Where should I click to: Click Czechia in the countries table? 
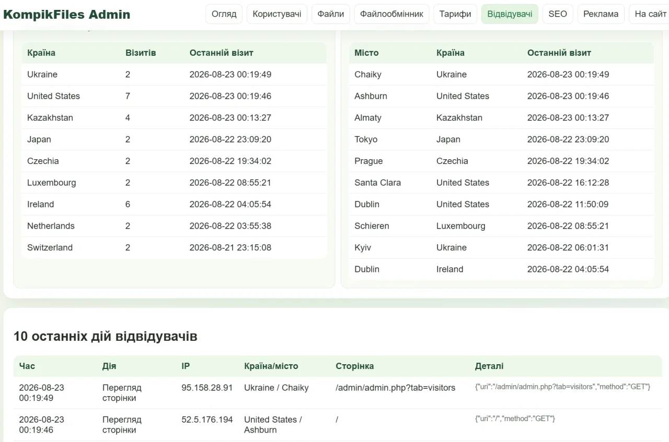pos(43,161)
